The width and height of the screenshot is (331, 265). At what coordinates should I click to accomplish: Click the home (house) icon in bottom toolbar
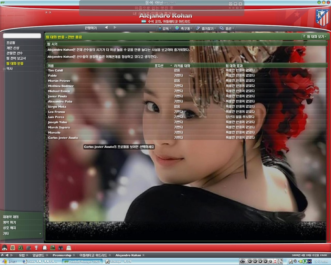(x=5, y=248)
